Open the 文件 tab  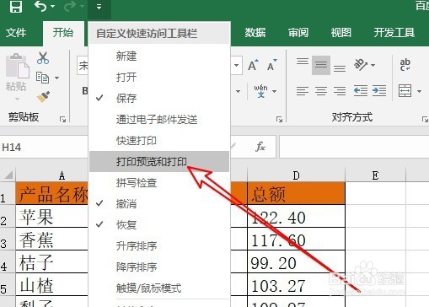pos(16,33)
